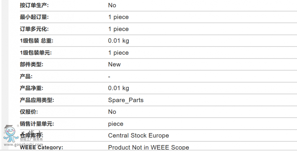Select the 1级包装单元 label
The width and height of the screenshot is (297, 151).
(36, 53)
